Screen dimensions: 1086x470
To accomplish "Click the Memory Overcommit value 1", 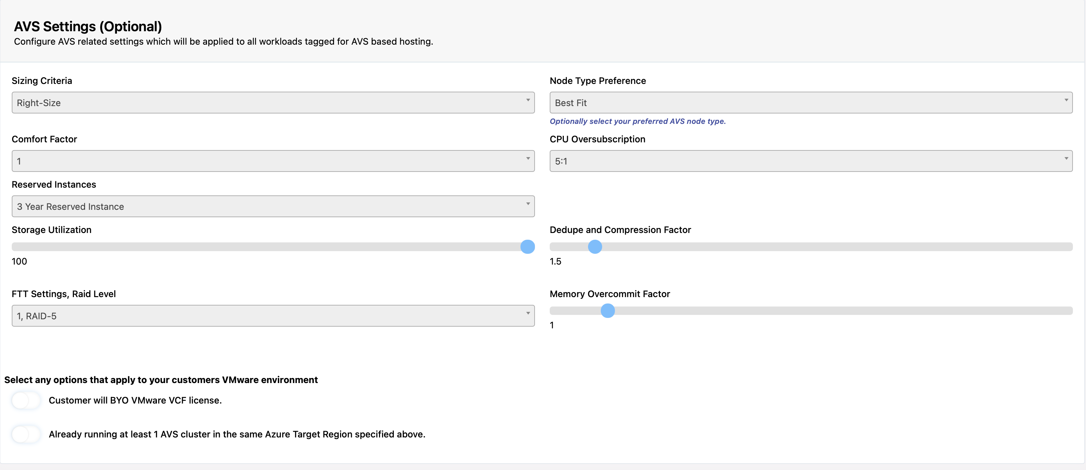I will coord(552,325).
